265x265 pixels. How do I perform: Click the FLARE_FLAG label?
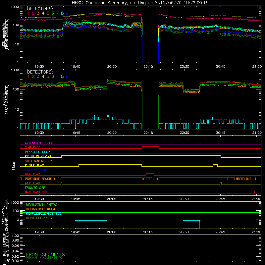34,165
